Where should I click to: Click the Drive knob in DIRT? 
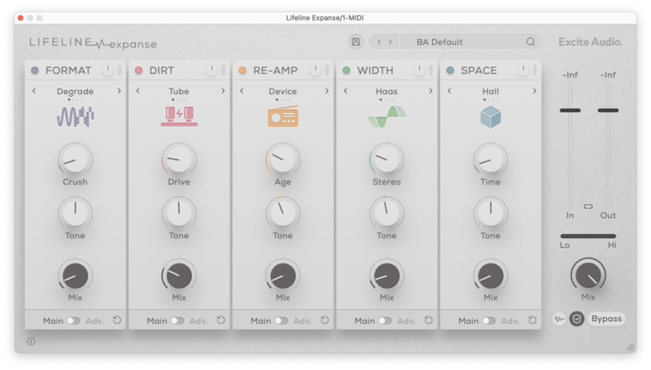179,159
